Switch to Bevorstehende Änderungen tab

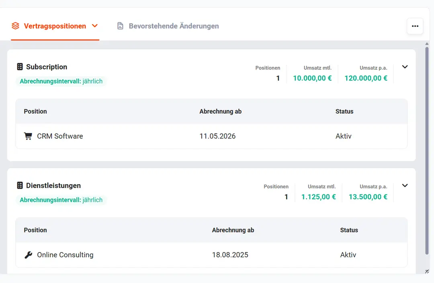click(x=168, y=26)
